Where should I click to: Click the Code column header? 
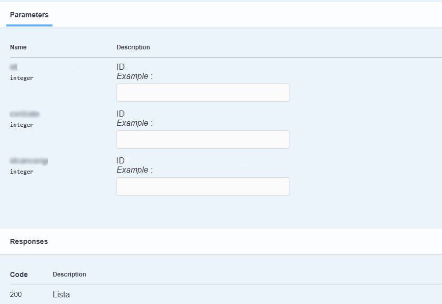point(19,274)
